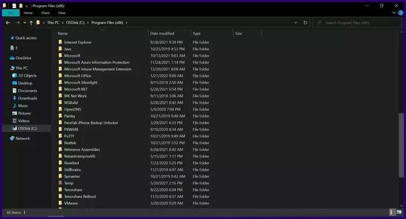This screenshot has height=219, width=406.
Task: Navigate up one folder level
Action: click(x=31, y=23)
